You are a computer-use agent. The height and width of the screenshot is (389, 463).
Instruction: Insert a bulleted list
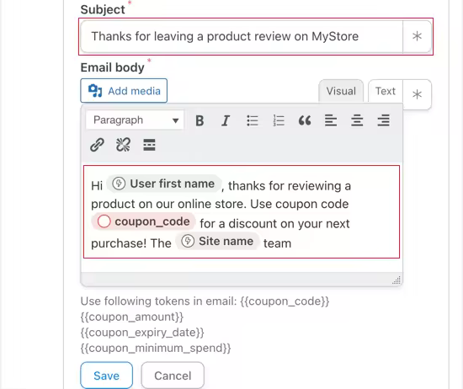pos(253,120)
